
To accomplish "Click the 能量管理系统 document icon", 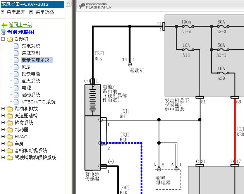I will pyautogui.click(x=16, y=60).
